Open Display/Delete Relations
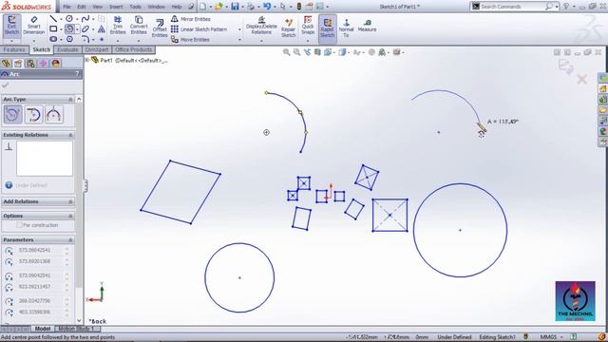 click(261, 26)
